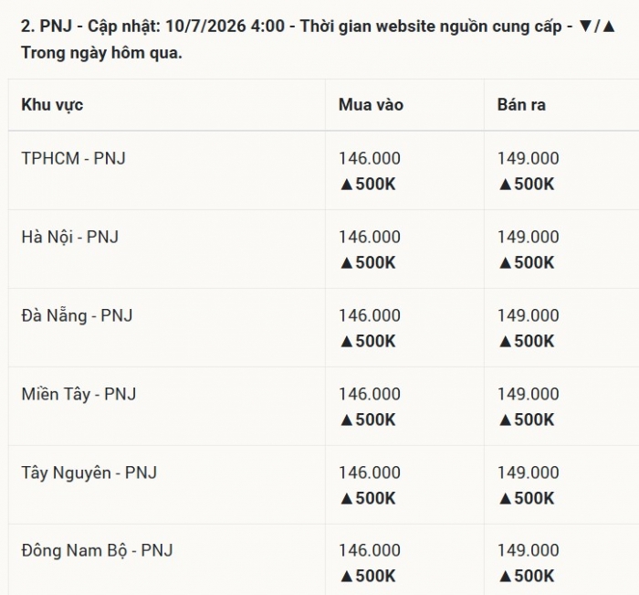Click the Bán ra column header
Viewport: 639px width, 595px height.
tap(521, 105)
